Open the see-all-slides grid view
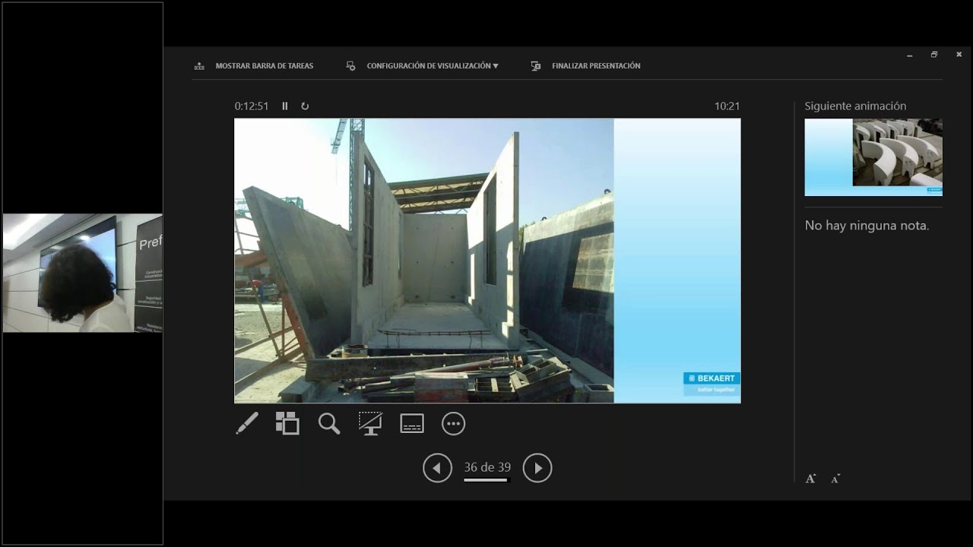 click(x=287, y=423)
